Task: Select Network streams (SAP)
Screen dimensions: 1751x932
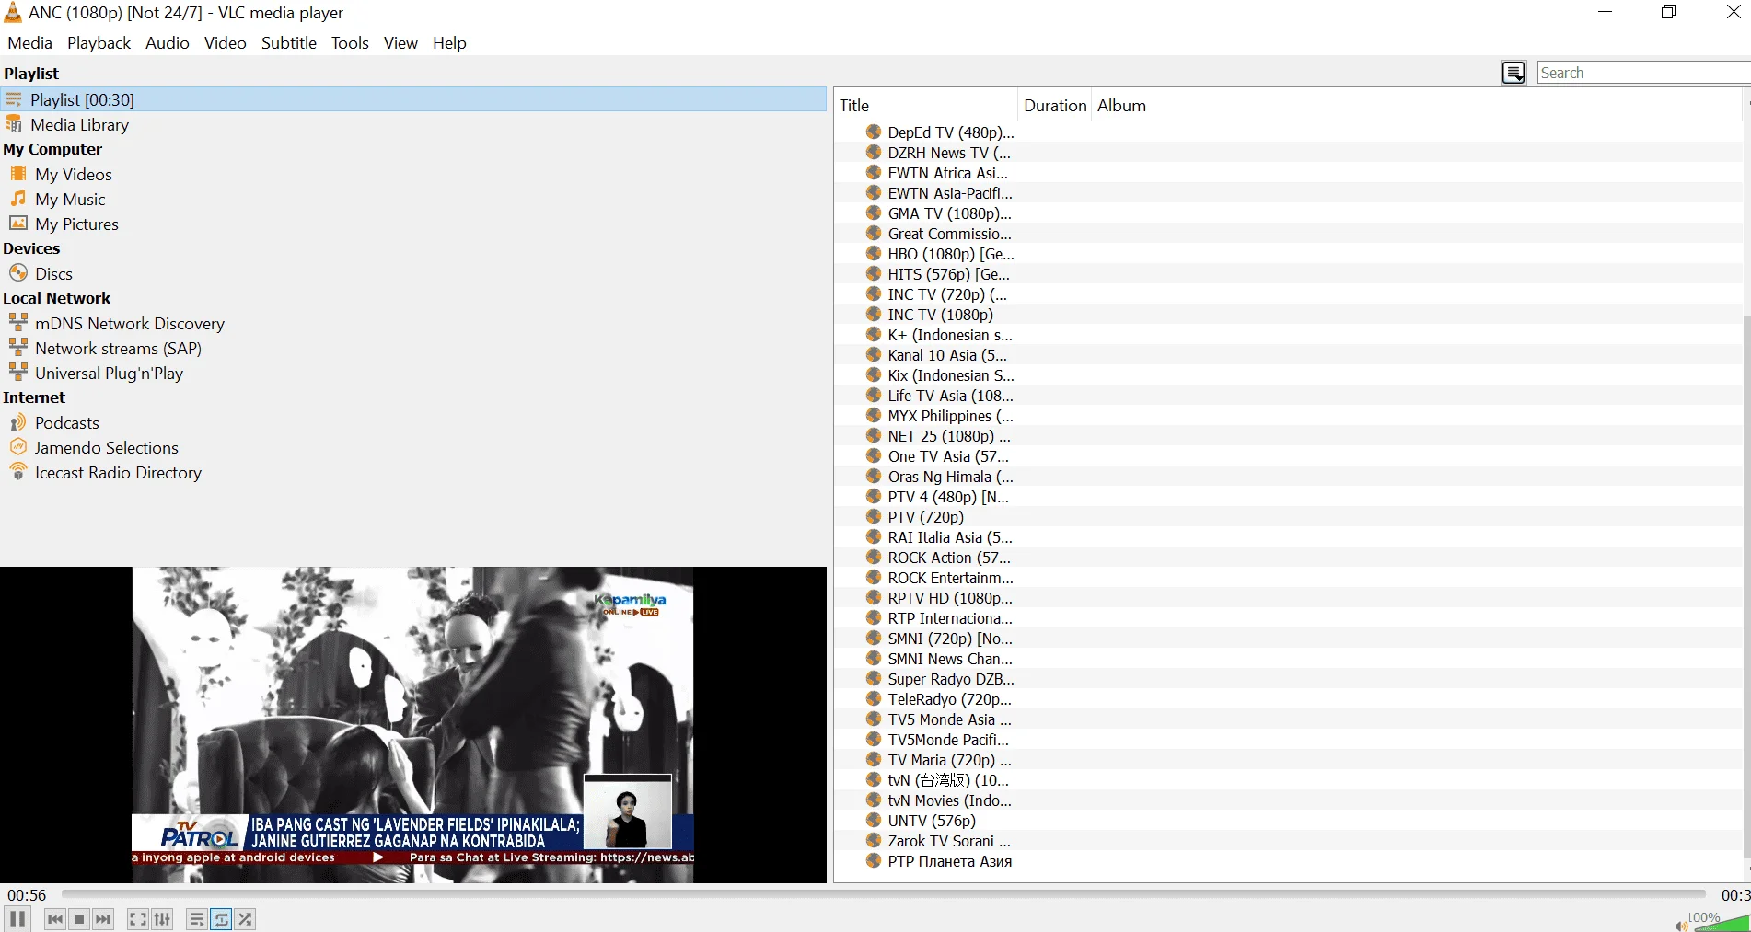Action: [x=118, y=349]
